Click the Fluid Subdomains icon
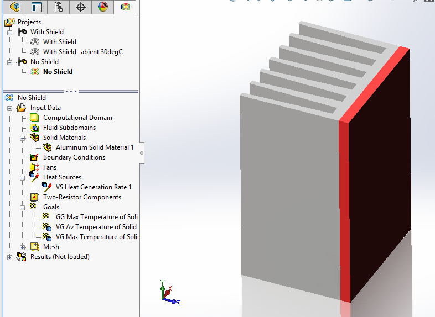This screenshot has width=435, height=317. 34,128
